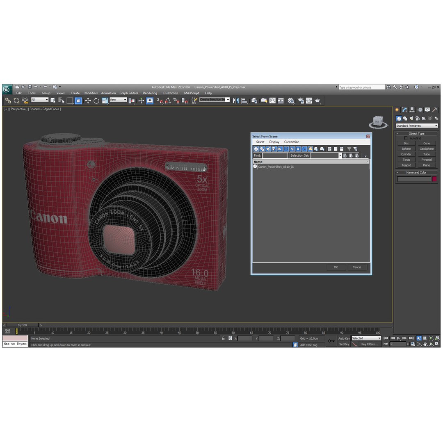Open Rendered Frame Window
The image size is (443, 443).
point(309,100)
